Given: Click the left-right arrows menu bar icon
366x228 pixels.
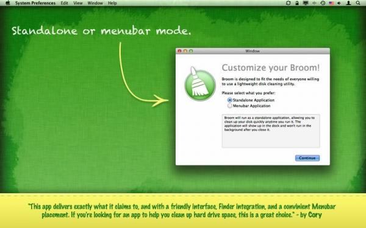Looking at the screenshot, I should (x=314, y=3).
